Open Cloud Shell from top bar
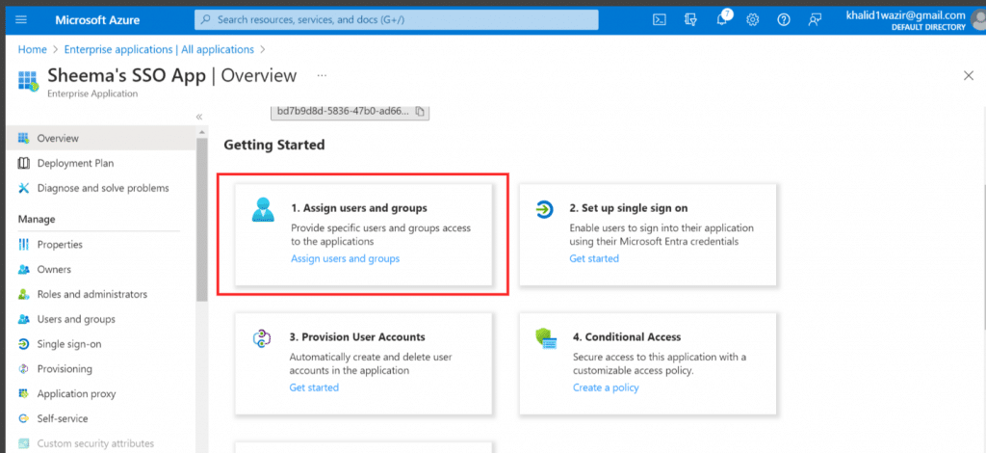 (659, 19)
